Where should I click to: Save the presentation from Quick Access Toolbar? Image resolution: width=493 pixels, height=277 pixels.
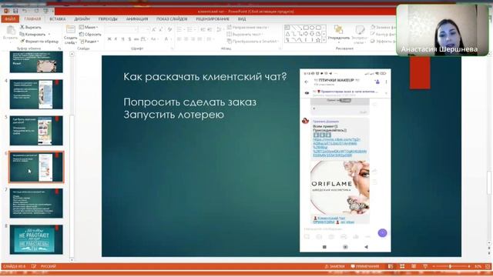tap(15, 11)
